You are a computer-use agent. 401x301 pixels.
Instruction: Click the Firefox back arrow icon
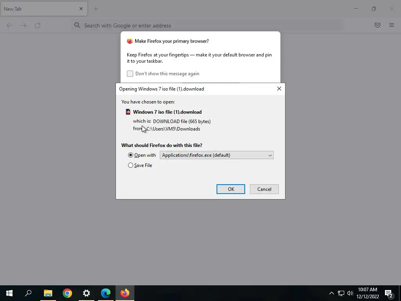coord(9,25)
